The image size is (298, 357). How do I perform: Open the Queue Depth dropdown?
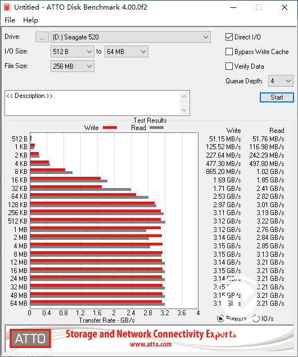point(281,81)
